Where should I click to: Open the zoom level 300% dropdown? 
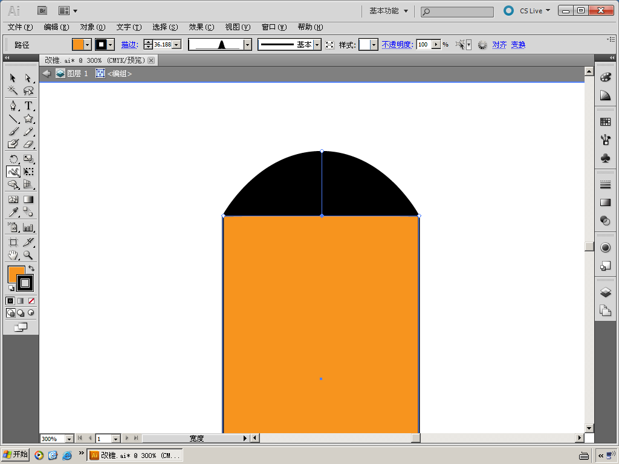tap(68, 439)
